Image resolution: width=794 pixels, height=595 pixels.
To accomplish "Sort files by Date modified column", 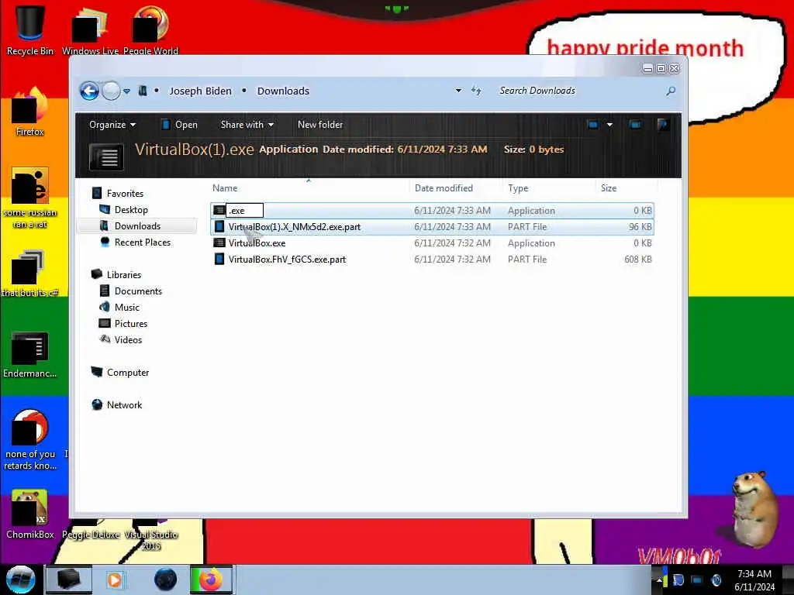I will [x=444, y=188].
